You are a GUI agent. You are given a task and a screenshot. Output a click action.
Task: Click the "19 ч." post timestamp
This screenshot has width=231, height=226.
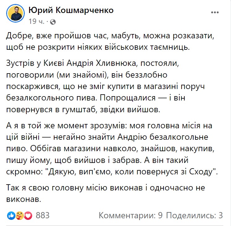(x=36, y=22)
